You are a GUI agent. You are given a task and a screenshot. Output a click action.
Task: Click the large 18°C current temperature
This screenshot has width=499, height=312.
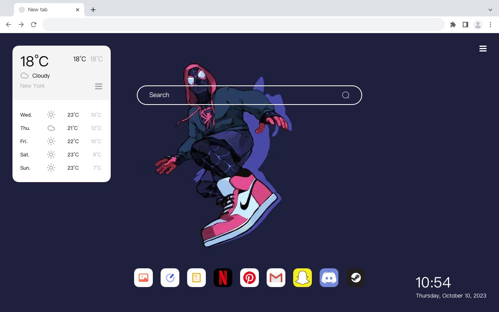34,61
